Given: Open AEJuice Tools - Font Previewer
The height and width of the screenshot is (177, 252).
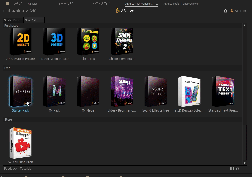Looking at the screenshot, I should [x=181, y=4].
